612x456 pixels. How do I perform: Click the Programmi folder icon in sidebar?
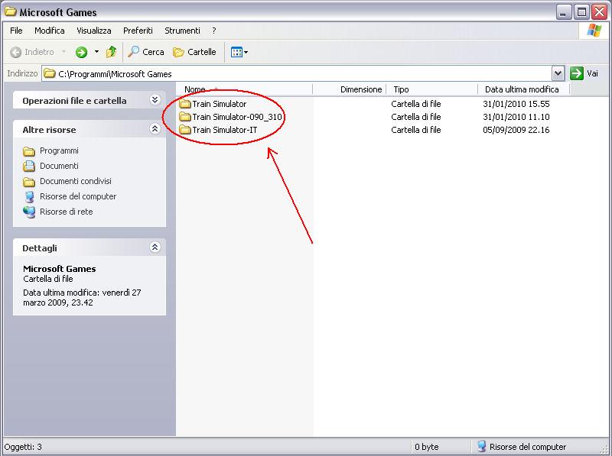(x=29, y=150)
